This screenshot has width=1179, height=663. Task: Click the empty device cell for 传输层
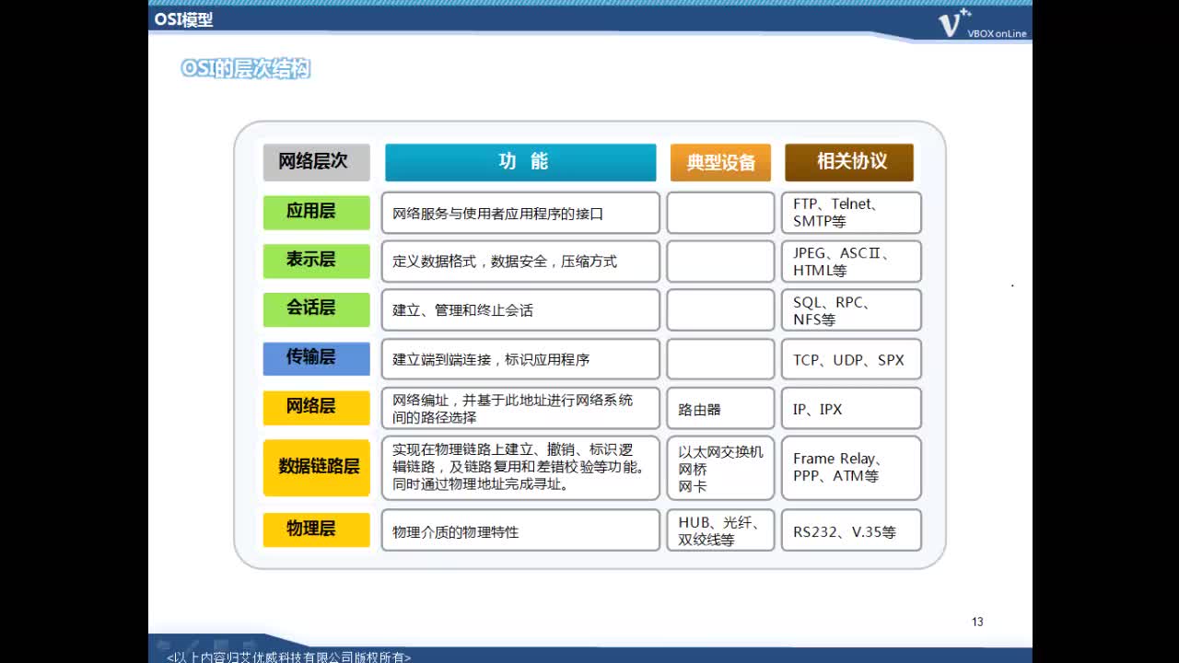coord(720,359)
